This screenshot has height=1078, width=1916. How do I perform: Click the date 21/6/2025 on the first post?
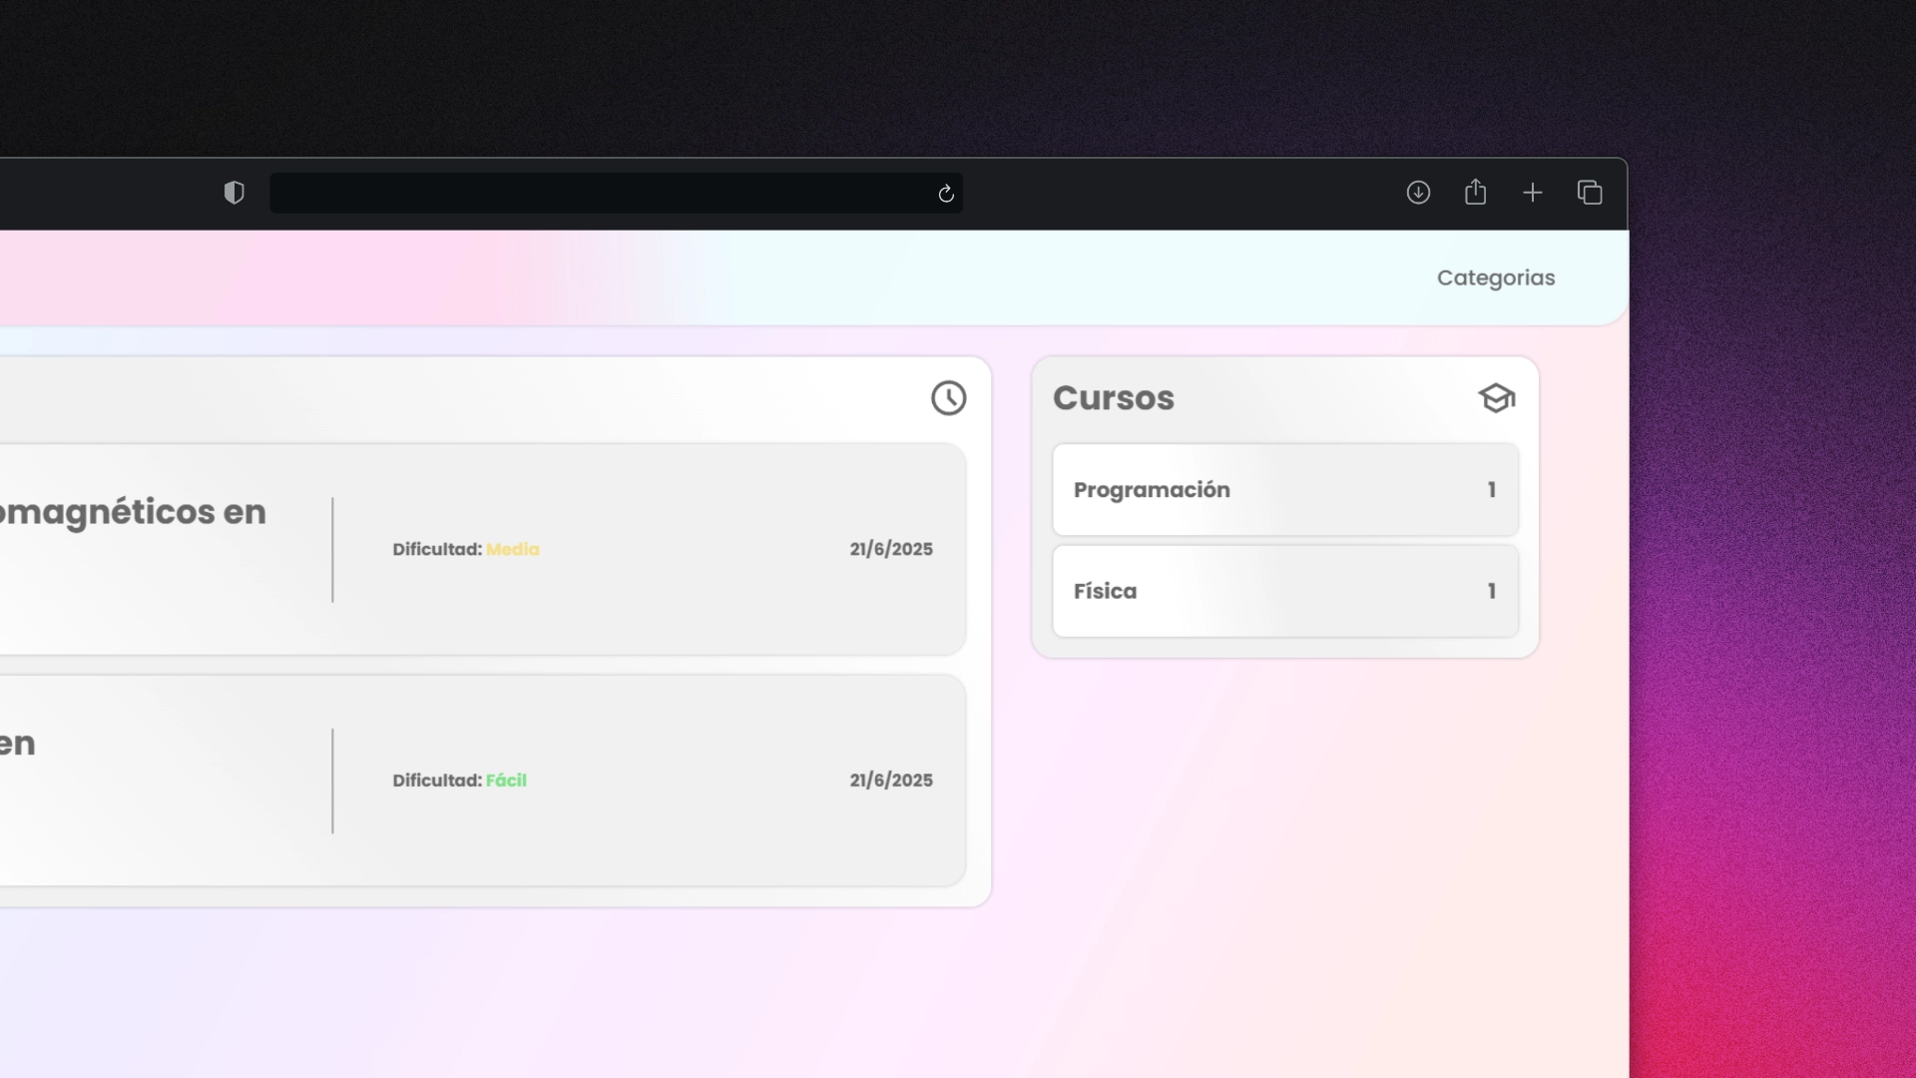tap(890, 549)
